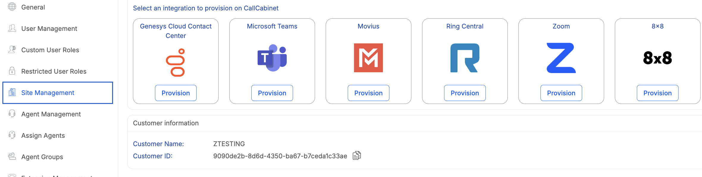
Task: Click the Restricted User Roles lock icon
Action: click(12, 71)
